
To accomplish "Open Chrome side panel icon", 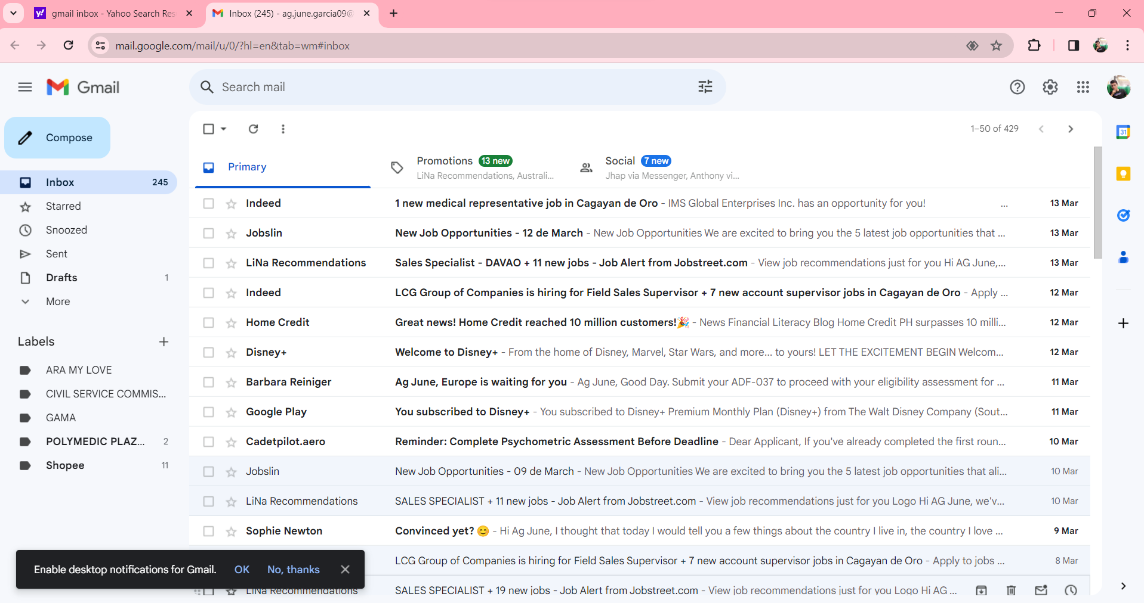I will (x=1074, y=46).
